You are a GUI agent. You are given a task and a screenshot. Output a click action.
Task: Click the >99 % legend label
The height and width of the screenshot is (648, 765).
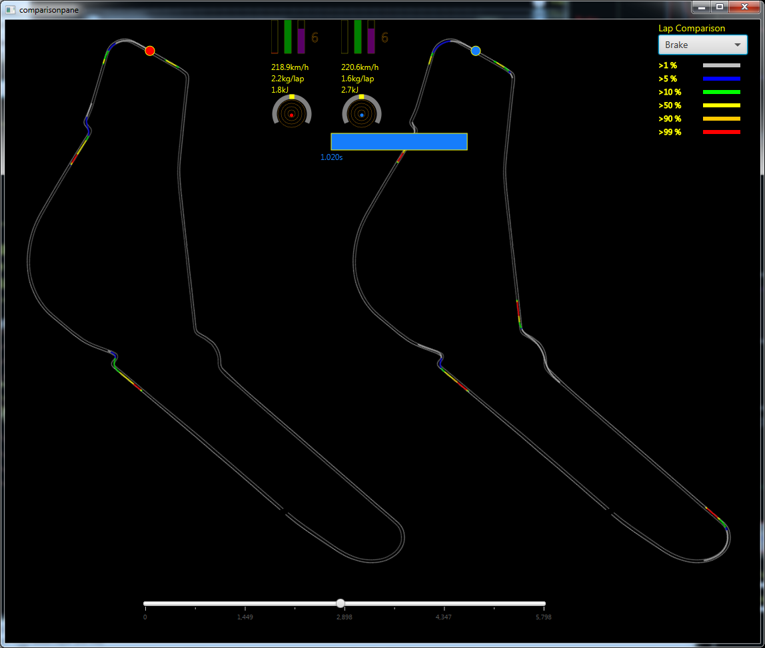670,132
